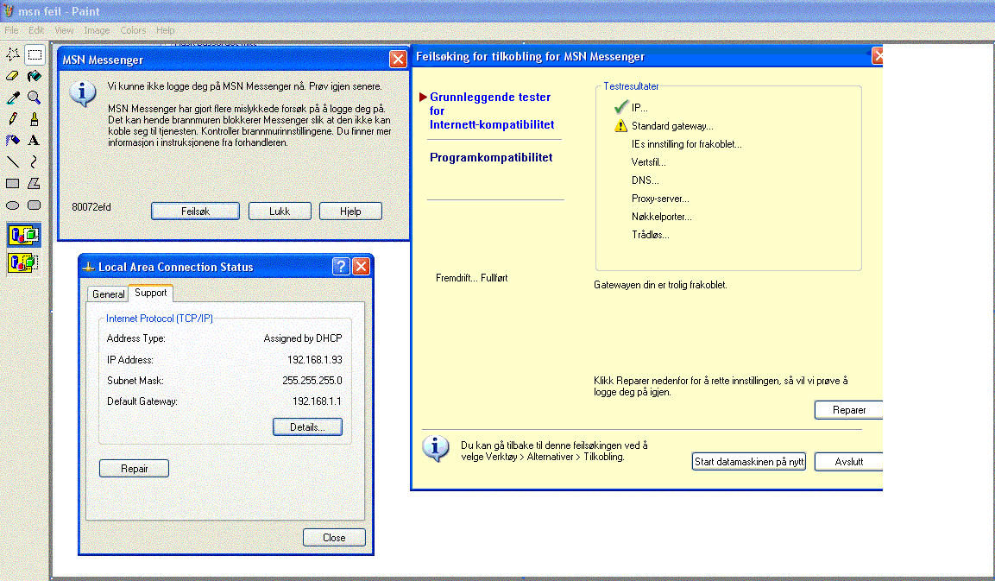
Task: Click the Details... button
Action: point(307,427)
